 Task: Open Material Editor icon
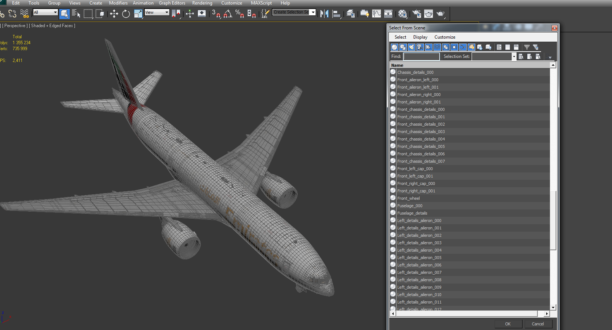pyautogui.click(x=402, y=14)
